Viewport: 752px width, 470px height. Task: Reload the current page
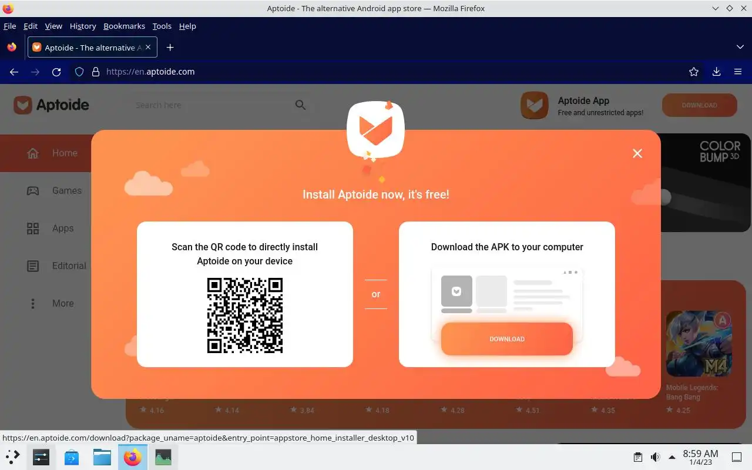[56, 72]
